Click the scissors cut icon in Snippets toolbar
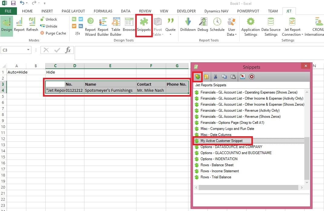The width and height of the screenshot is (324, 211). point(216,77)
